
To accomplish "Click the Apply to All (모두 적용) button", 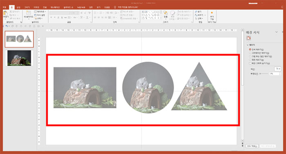I will point(252,146).
